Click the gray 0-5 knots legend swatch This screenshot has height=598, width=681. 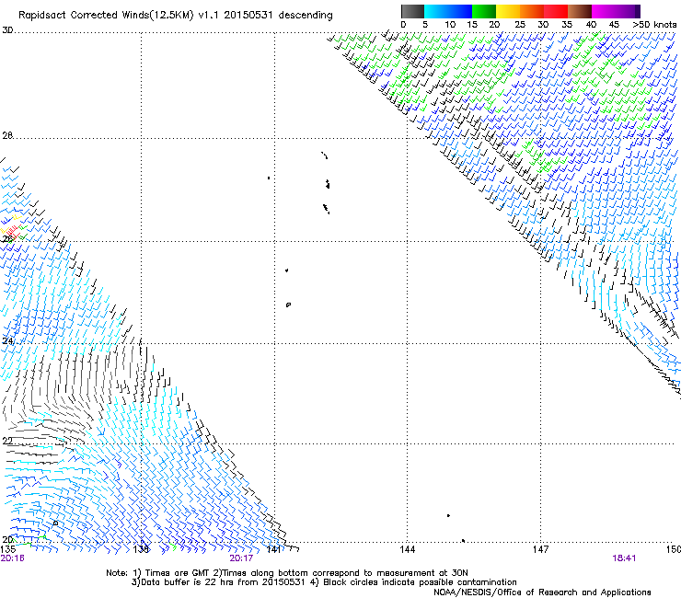pos(412,11)
